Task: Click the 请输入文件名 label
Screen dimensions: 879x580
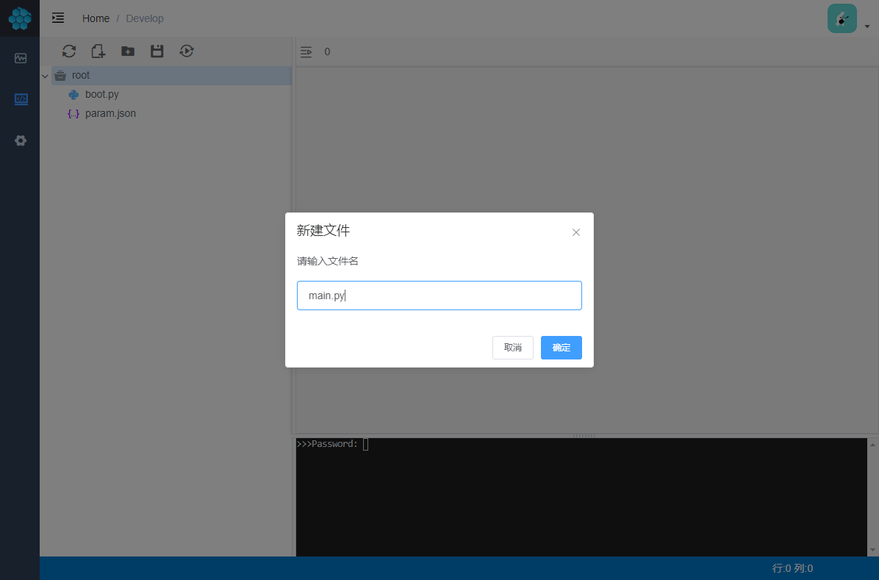Action: pos(327,261)
